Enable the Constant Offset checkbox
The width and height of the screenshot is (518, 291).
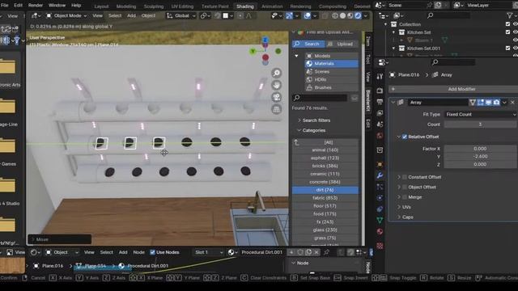(x=405, y=177)
